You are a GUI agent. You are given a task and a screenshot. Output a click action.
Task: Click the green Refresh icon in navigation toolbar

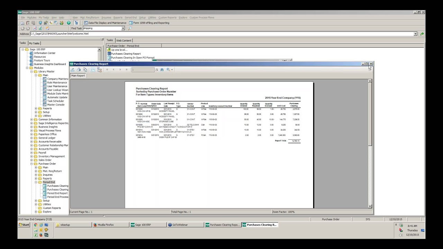pos(40,28)
